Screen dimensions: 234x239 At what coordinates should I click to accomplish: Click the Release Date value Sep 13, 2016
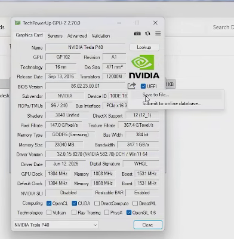[61, 76]
